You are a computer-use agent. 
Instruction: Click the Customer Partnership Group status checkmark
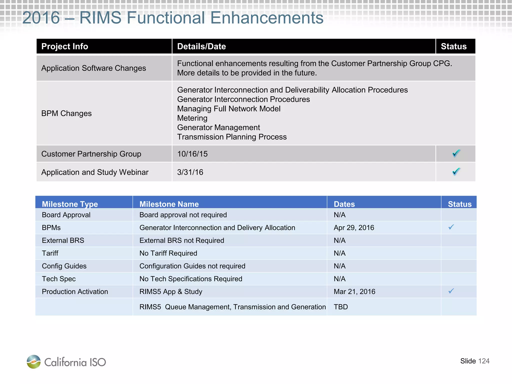456,153
